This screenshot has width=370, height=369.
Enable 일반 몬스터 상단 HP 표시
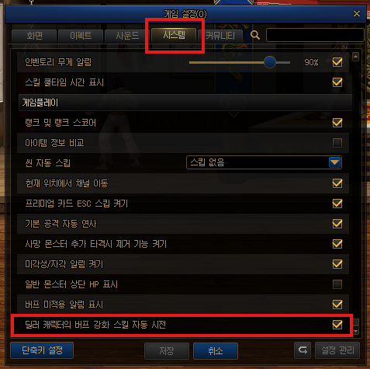(x=337, y=284)
